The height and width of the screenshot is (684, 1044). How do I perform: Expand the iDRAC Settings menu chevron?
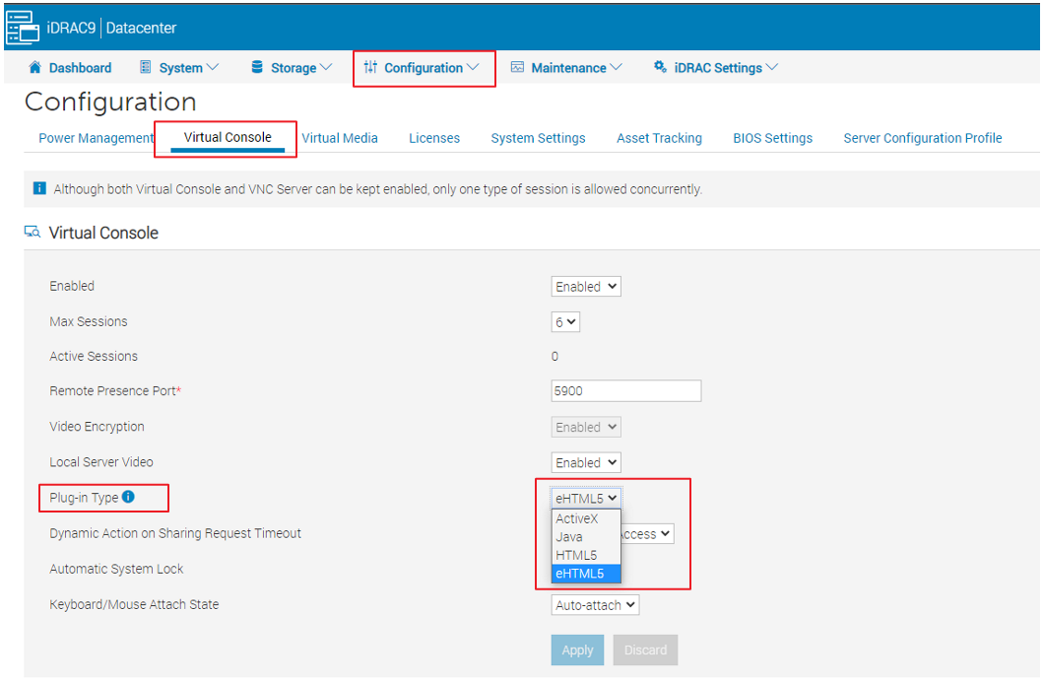[772, 67]
